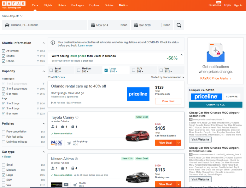Check the SUV checkbox in top filter bar

click(x=133, y=70)
